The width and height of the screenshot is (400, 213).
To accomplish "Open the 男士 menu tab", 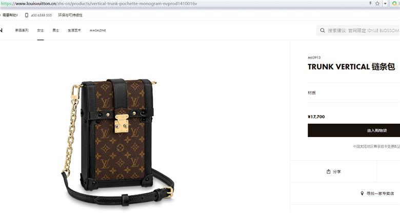I will pos(55,30).
